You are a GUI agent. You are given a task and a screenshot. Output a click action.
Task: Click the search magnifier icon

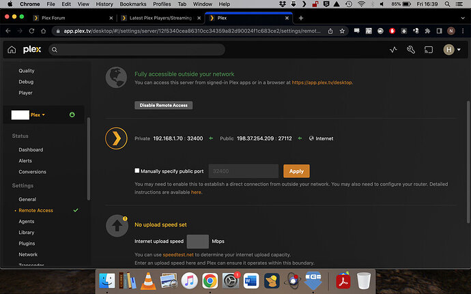click(x=55, y=50)
